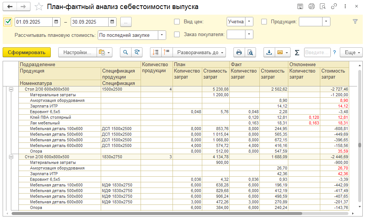Collapse first Стол 2/30 600x800x500 group
365x218 pixels.
coord(11,89)
